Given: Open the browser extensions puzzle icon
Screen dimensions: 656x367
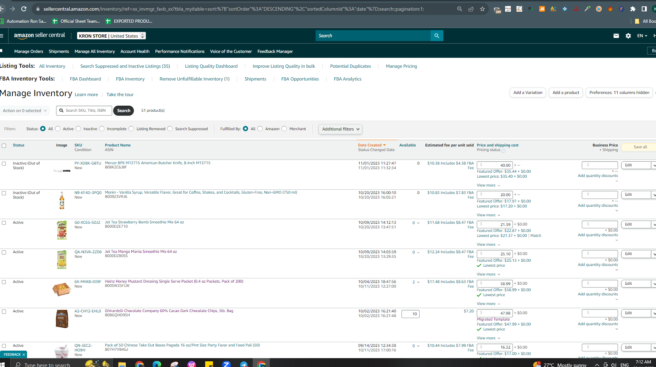Looking at the screenshot, I should click(x=633, y=9).
